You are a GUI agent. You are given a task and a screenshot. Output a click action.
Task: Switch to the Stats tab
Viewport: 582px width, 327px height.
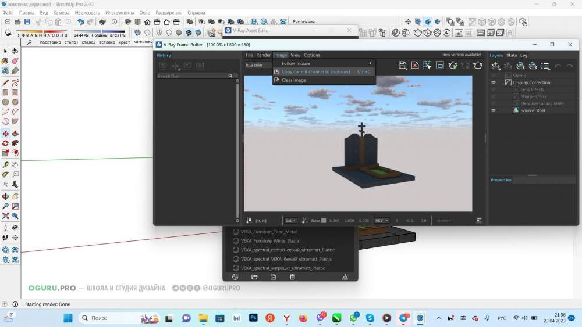[x=511, y=55]
